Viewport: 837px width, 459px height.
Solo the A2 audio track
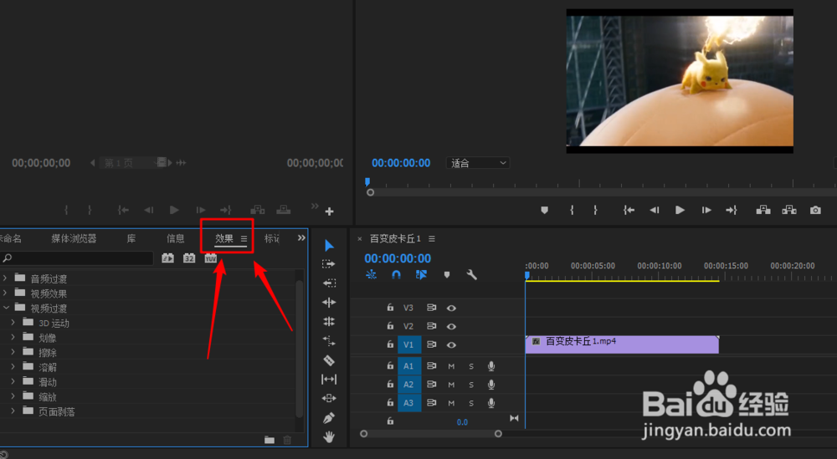point(471,385)
